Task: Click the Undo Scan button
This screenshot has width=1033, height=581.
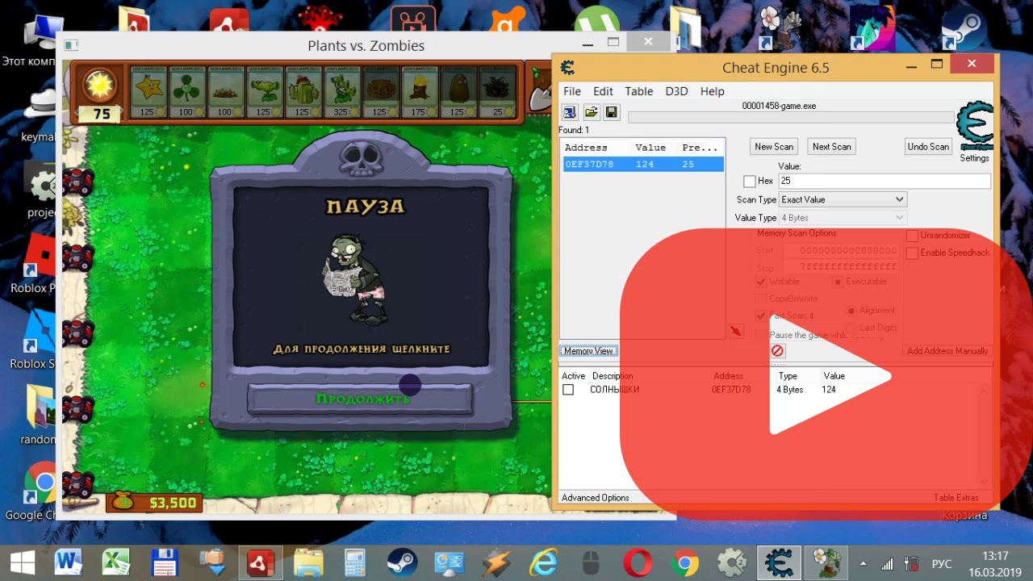Action: pyautogui.click(x=928, y=147)
